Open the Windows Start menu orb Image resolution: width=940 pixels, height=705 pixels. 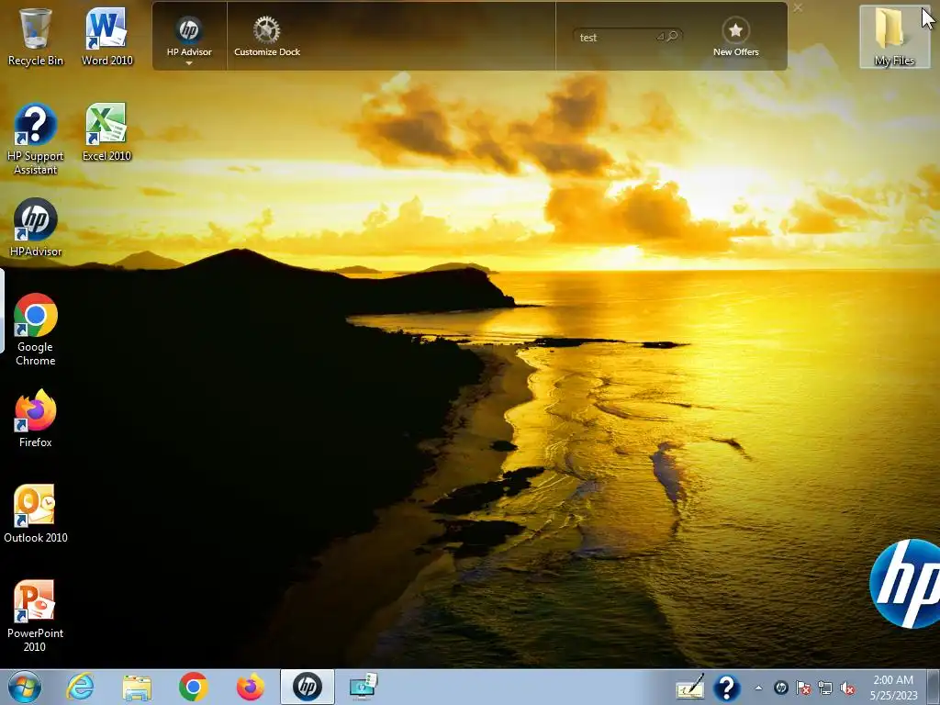(25, 687)
